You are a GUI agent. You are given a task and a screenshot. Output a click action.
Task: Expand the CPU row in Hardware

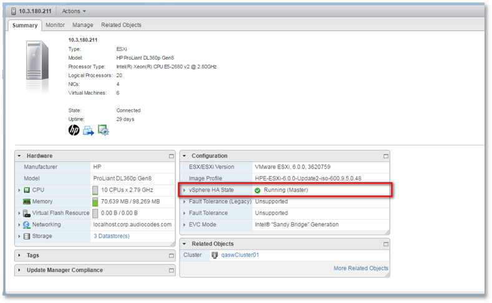[x=19, y=190]
